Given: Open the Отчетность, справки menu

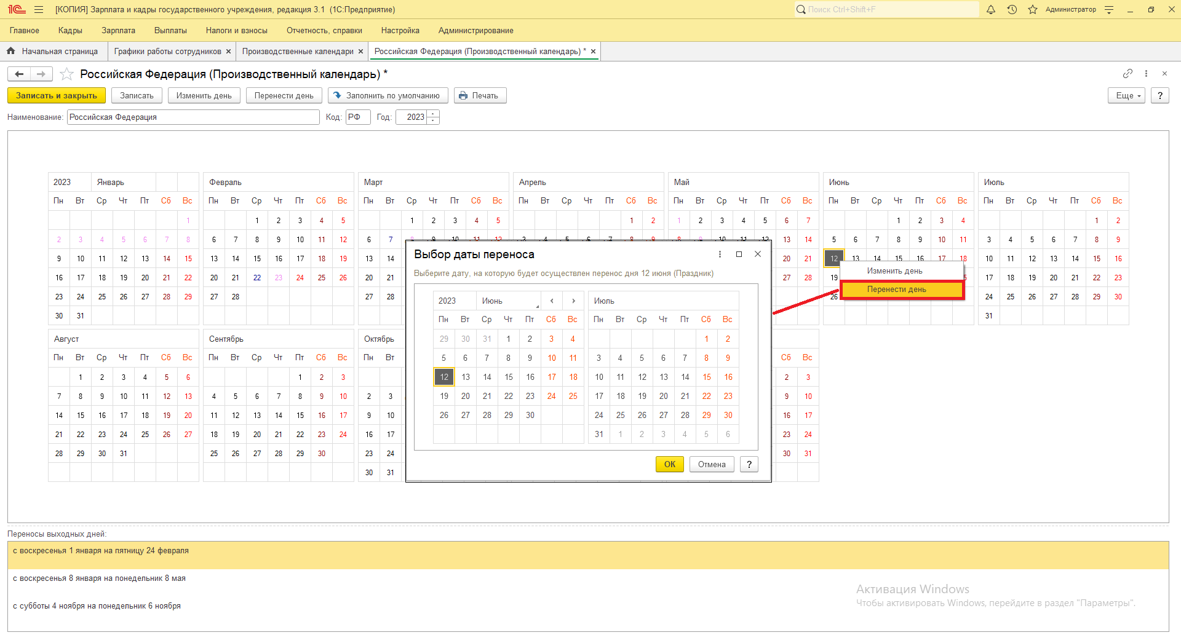Looking at the screenshot, I should click(x=324, y=30).
